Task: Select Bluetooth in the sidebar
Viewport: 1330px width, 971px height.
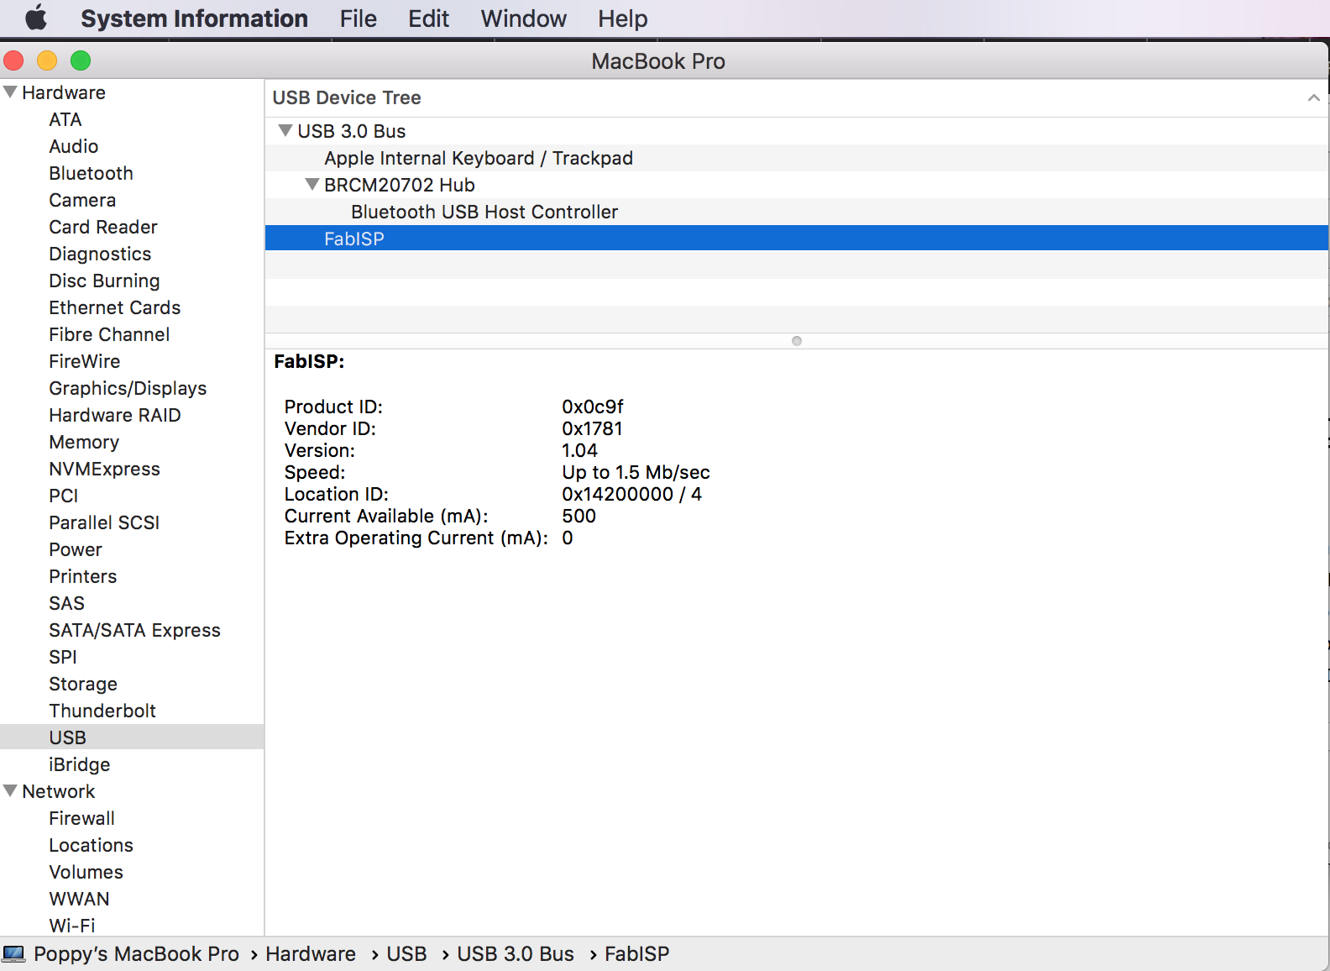Action: click(x=92, y=173)
